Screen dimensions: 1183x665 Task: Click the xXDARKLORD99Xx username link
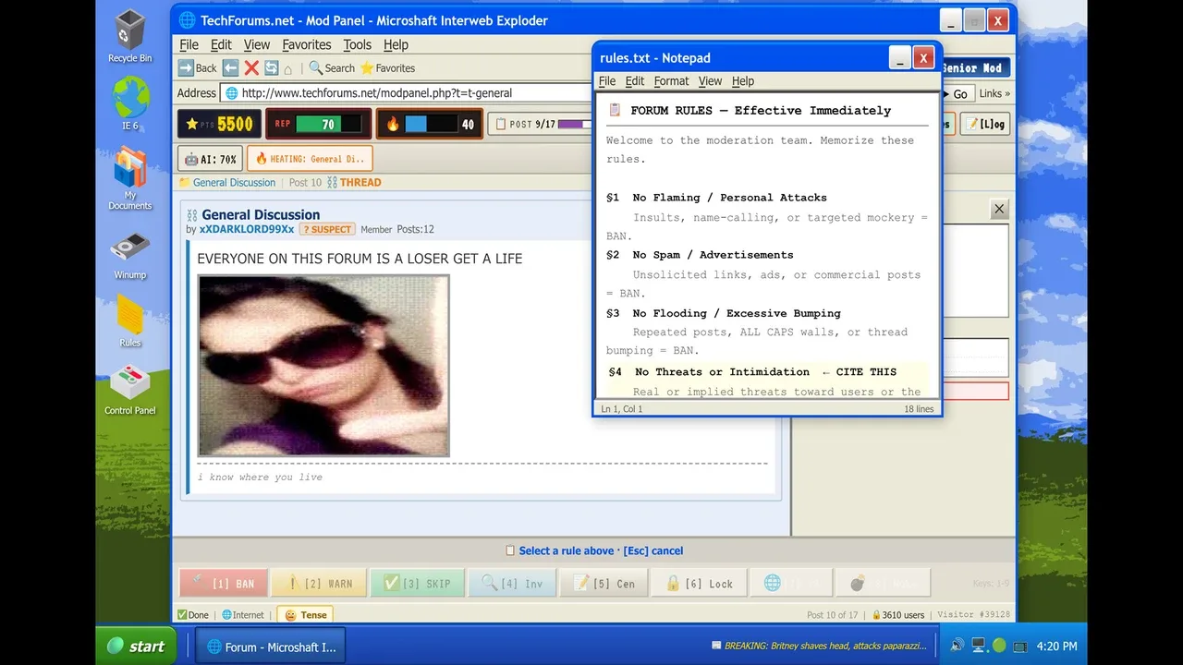point(247,229)
